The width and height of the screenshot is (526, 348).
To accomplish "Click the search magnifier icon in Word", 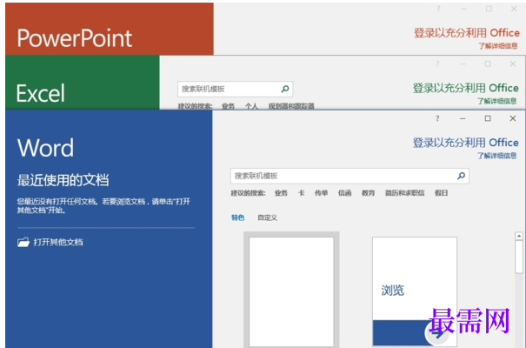I will tap(462, 176).
